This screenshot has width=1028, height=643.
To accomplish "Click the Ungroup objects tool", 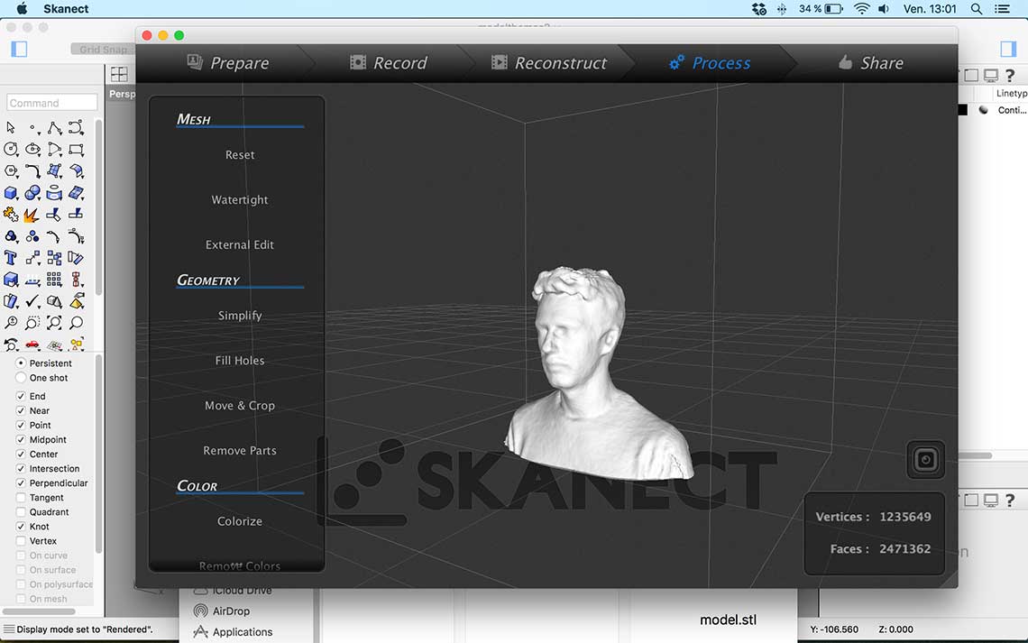I will (x=32, y=236).
